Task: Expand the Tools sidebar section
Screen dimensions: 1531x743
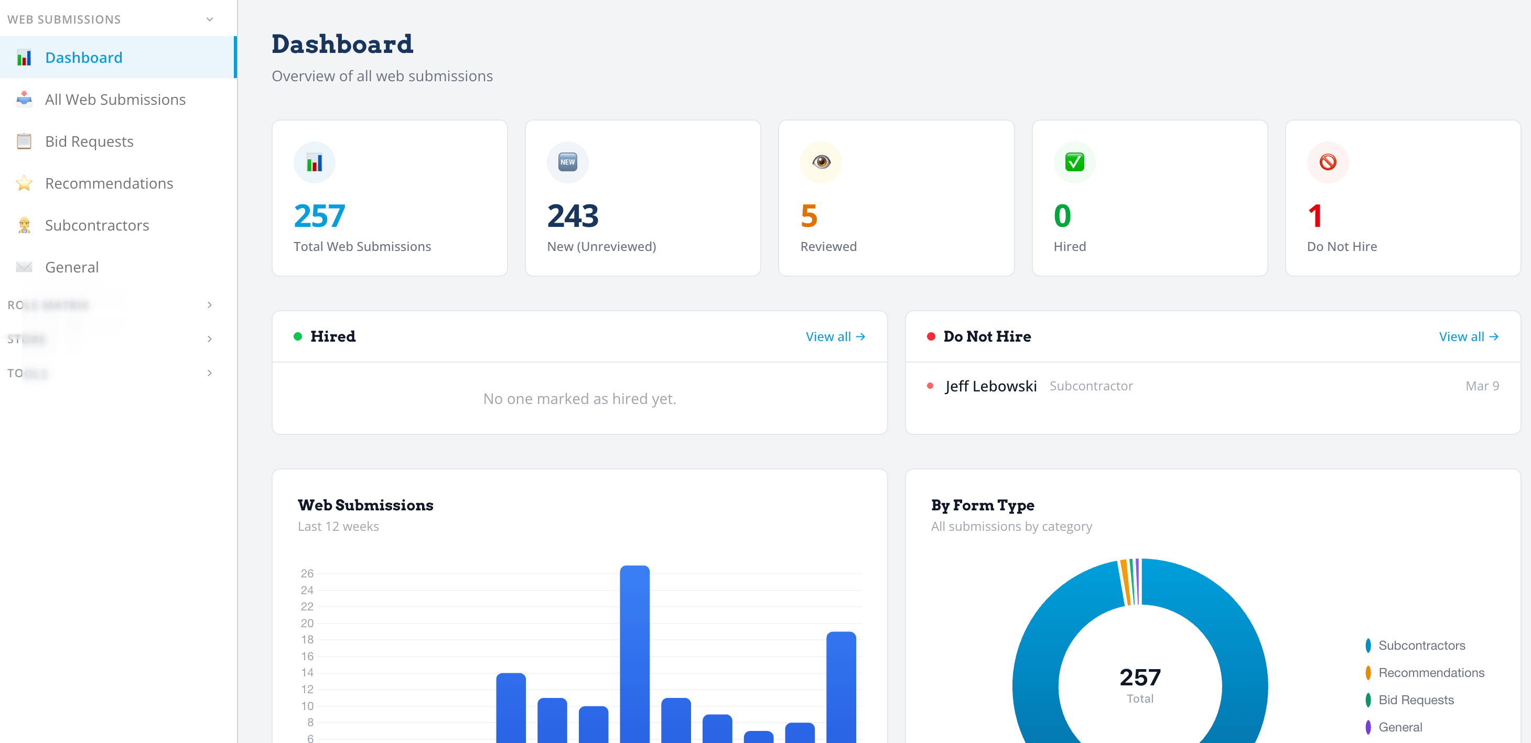Action: click(x=209, y=373)
